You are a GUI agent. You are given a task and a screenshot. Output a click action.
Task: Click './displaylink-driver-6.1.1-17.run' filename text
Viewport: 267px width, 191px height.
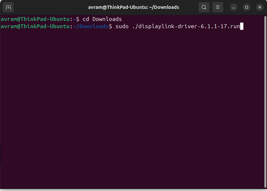(186, 27)
